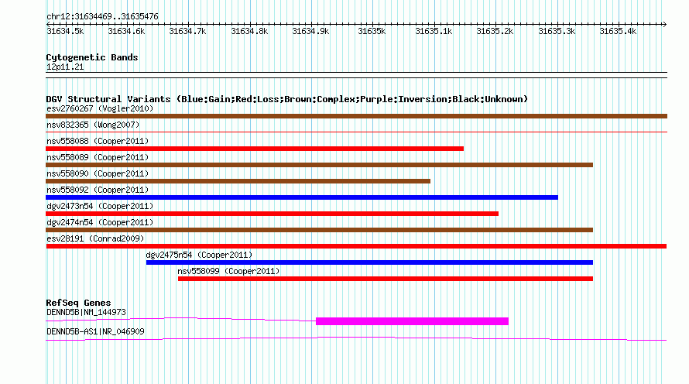Image resolution: width=689 pixels, height=384 pixels.
Task: Click the 31634.6k ruler tick label
Action: [x=126, y=31]
